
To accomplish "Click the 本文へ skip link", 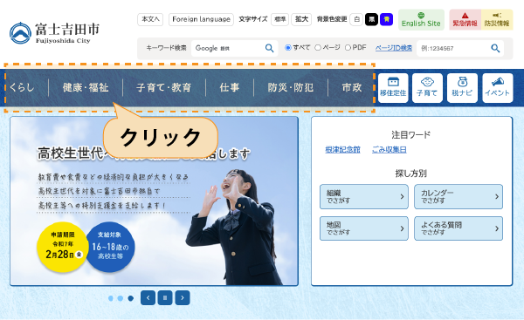I will point(150,19).
